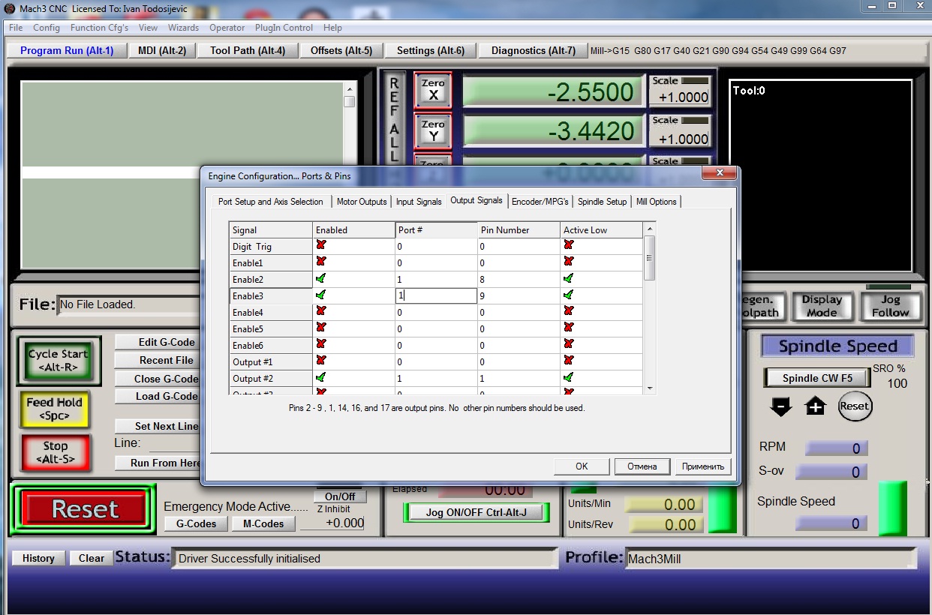Image resolution: width=932 pixels, height=615 pixels.
Task: Decrease spindle speed with minus arrow
Action: tap(780, 406)
